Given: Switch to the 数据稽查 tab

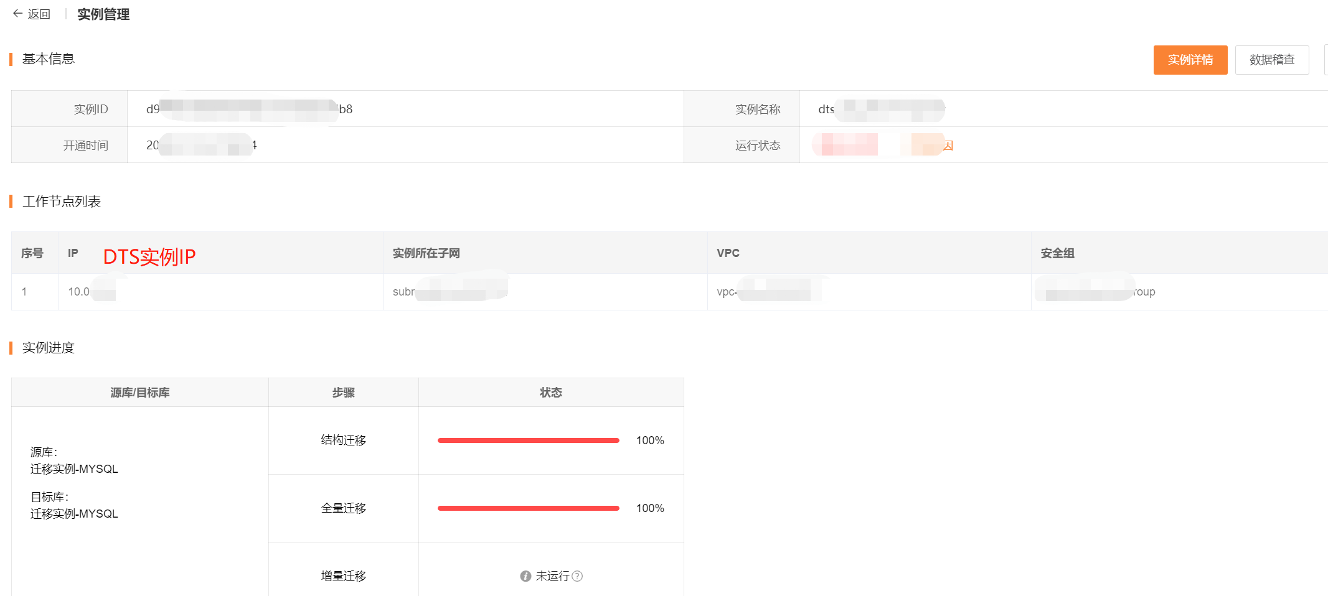Looking at the screenshot, I should coord(1271,60).
